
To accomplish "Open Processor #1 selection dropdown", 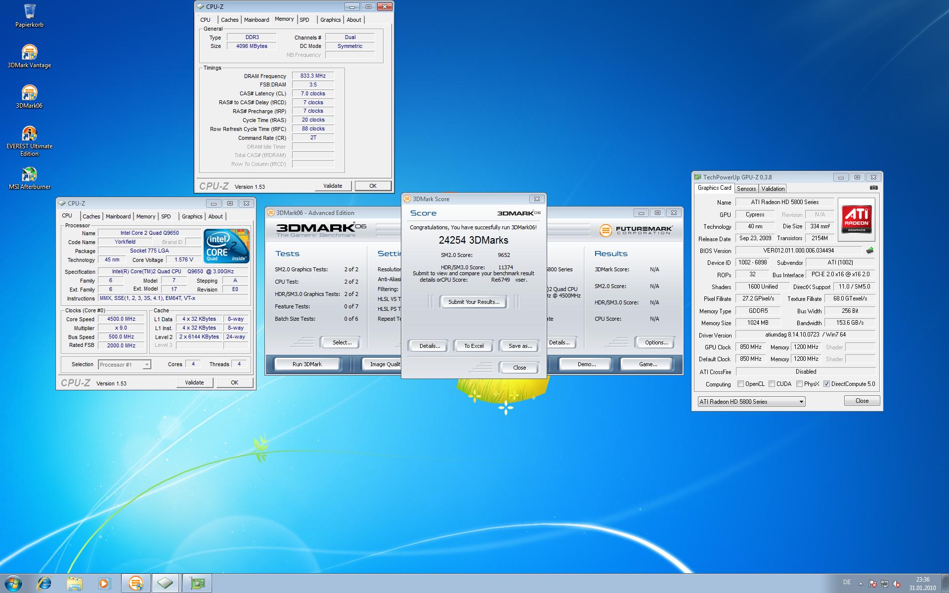I will click(x=124, y=365).
